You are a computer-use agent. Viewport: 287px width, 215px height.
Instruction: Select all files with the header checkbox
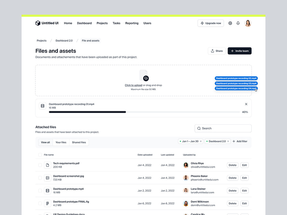(40, 155)
